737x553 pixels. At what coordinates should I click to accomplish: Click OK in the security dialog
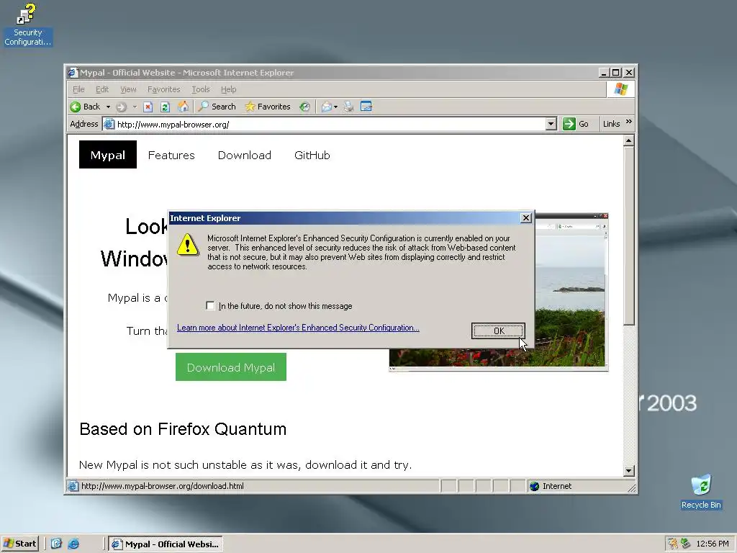pos(498,331)
